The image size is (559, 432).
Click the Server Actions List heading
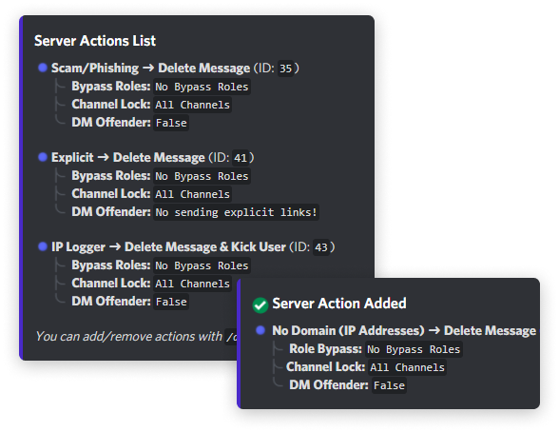(95, 41)
